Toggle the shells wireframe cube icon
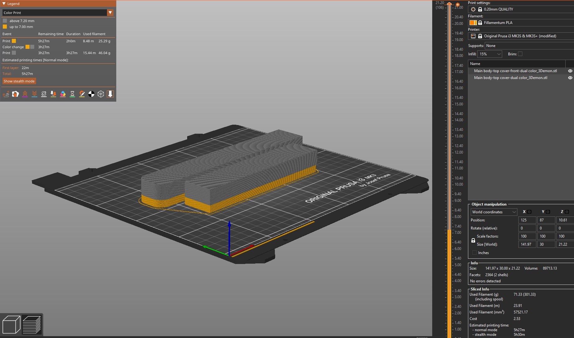The width and height of the screenshot is (574, 338). [101, 94]
